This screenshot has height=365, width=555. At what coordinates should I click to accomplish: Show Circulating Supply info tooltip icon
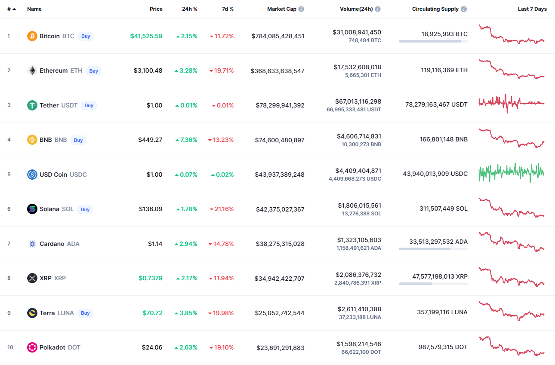click(463, 9)
